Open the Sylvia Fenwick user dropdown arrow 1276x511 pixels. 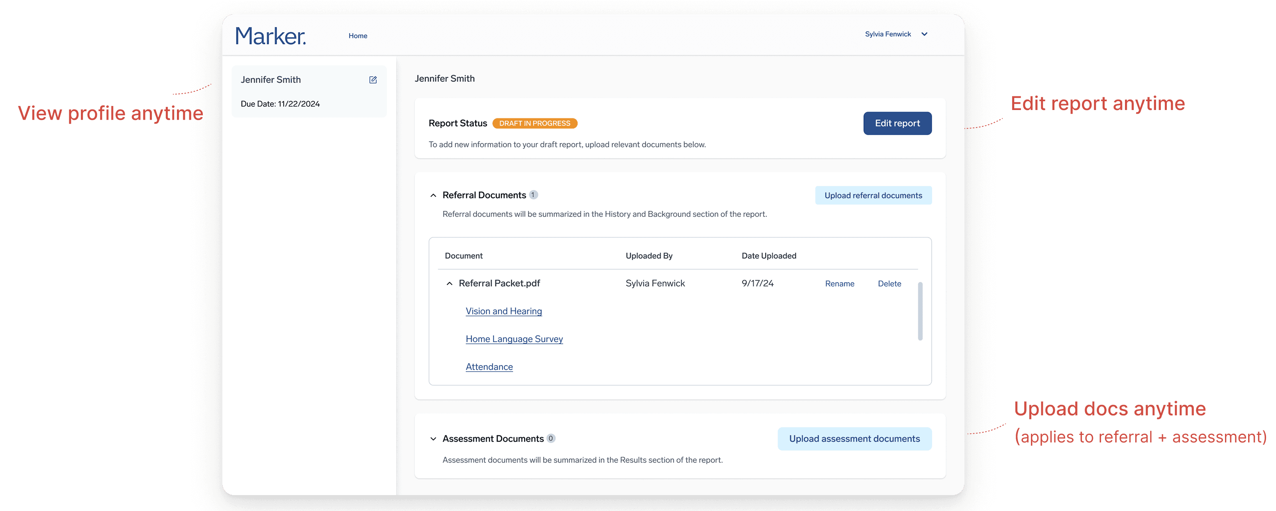point(924,34)
